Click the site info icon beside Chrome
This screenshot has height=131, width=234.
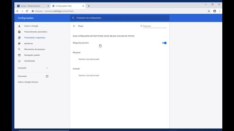pyautogui.click(x=33, y=11)
